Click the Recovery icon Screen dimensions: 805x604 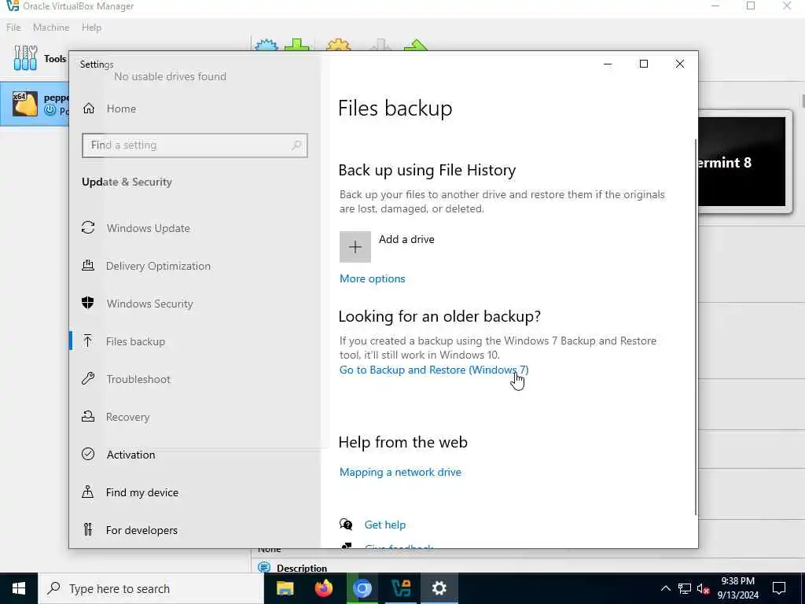click(x=88, y=417)
